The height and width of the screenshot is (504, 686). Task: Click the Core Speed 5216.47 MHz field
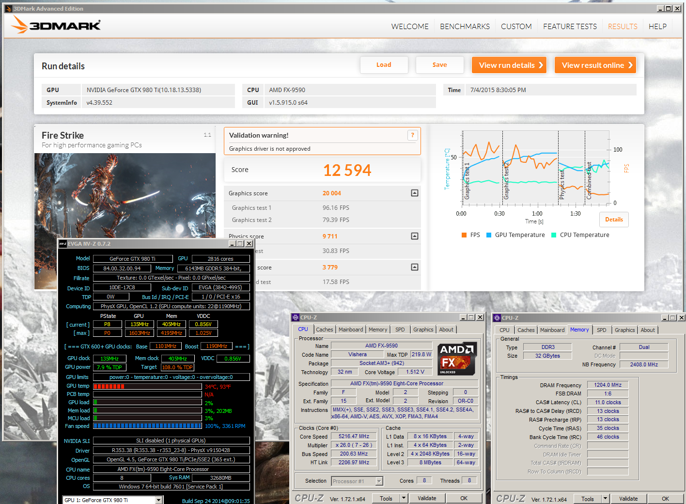(x=354, y=436)
